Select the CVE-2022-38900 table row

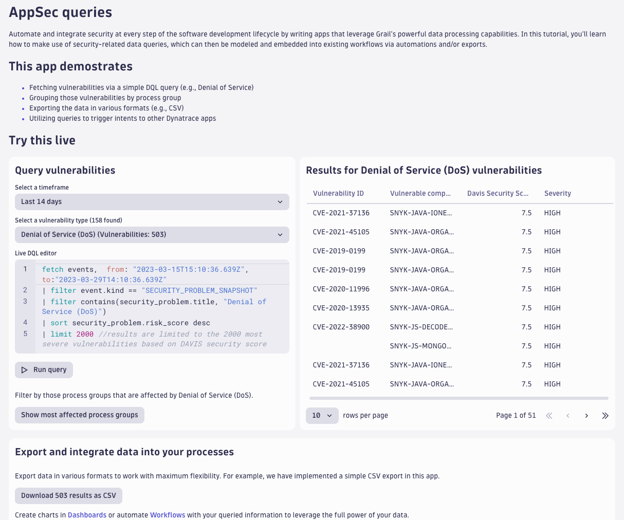459,327
